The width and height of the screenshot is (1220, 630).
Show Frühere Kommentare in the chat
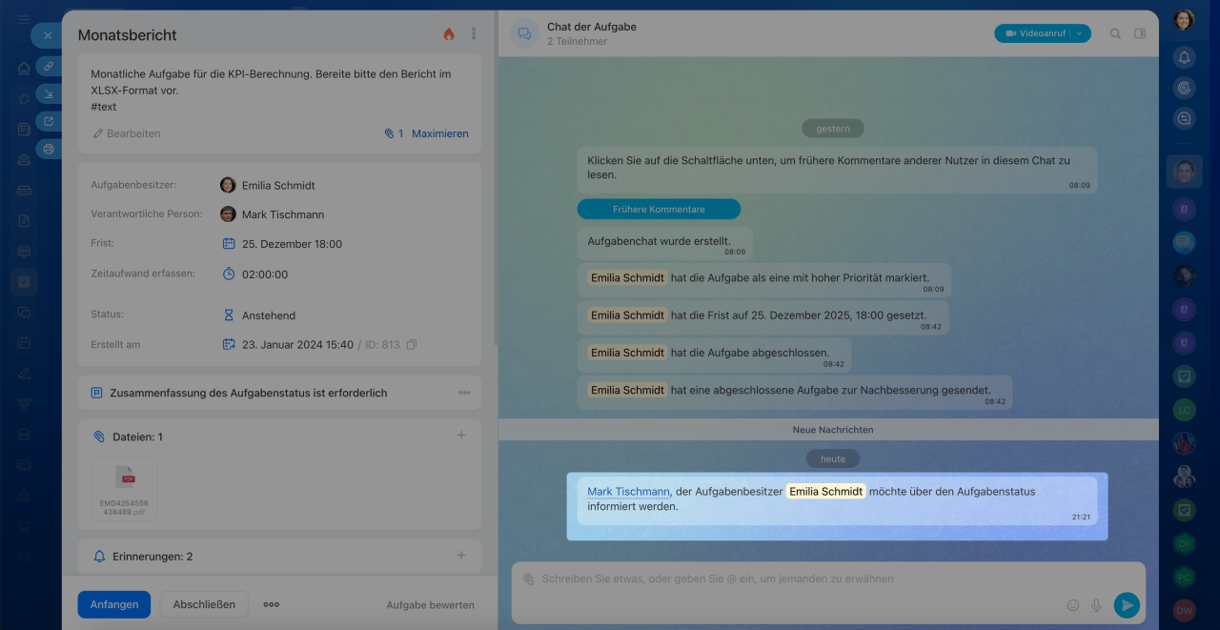[x=659, y=209]
